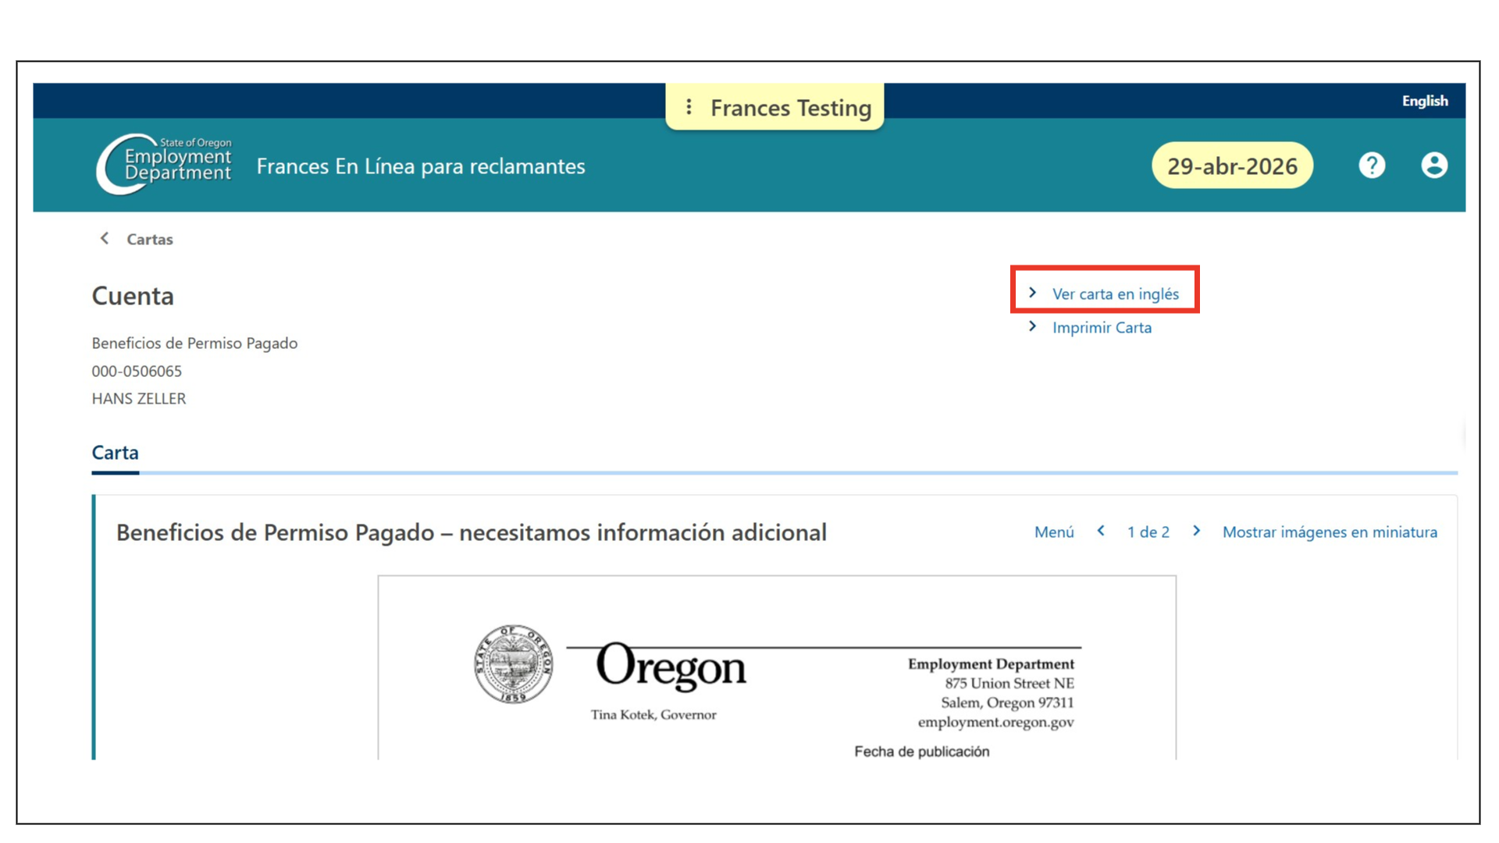Image resolution: width=1499 pixels, height=843 pixels.
Task: Click chevron next to Ver carta en inglés
Action: pos(1033,293)
